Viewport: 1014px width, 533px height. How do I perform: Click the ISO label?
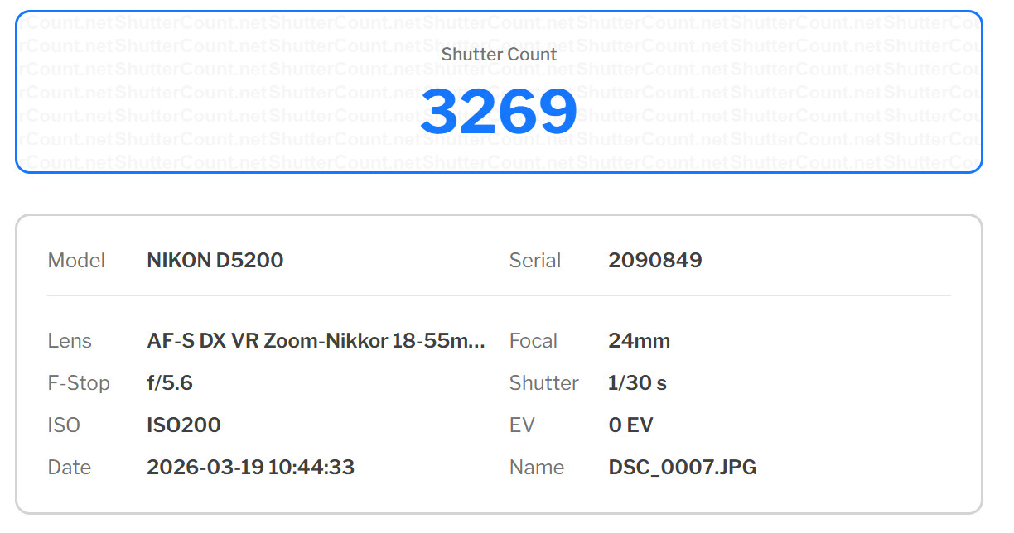(64, 425)
